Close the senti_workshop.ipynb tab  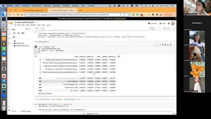click(75, 10)
